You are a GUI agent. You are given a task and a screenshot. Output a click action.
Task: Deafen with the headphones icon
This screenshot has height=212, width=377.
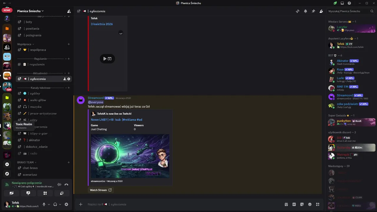click(x=55, y=204)
